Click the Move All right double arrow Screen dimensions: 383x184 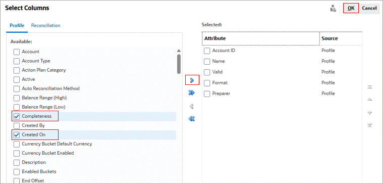[192, 93]
